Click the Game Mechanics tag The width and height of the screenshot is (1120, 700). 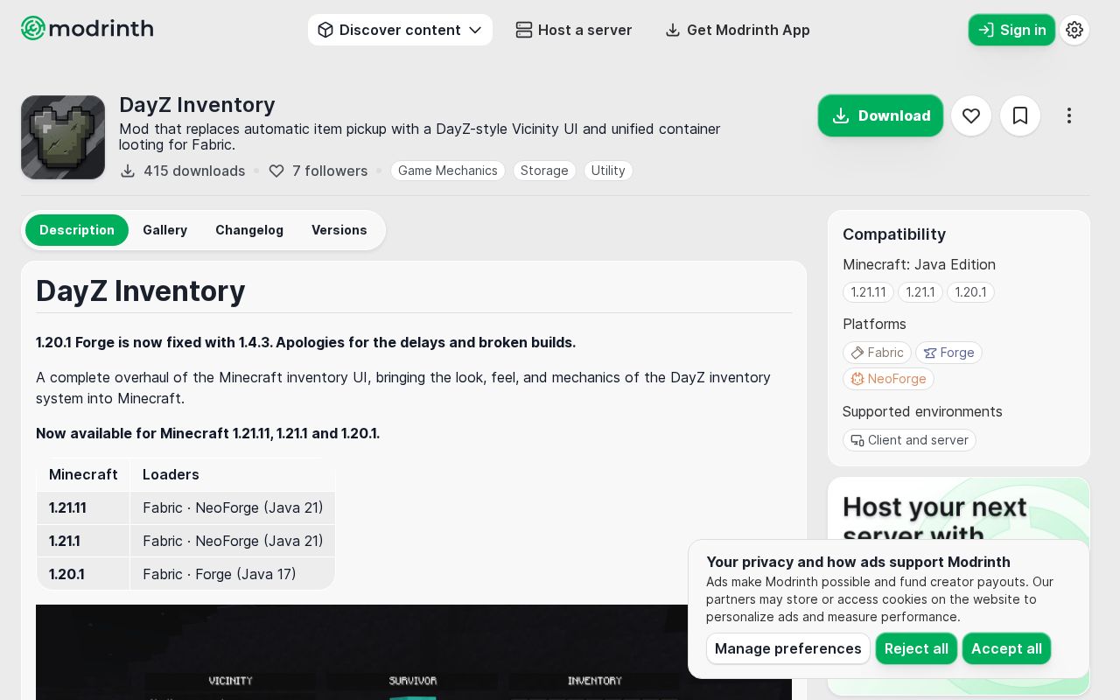448,171
